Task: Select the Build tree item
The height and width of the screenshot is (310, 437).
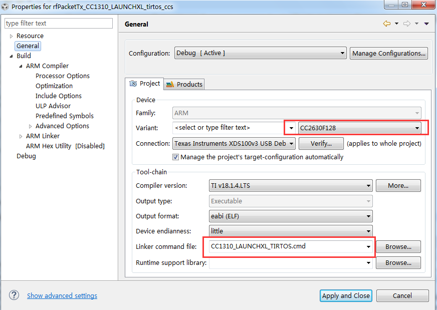Action: 24,56
